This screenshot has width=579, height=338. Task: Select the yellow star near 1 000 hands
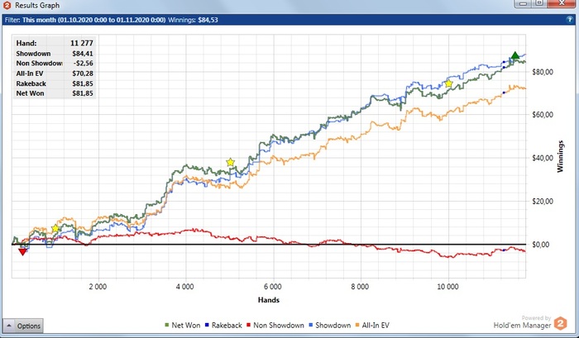pyautogui.click(x=55, y=228)
